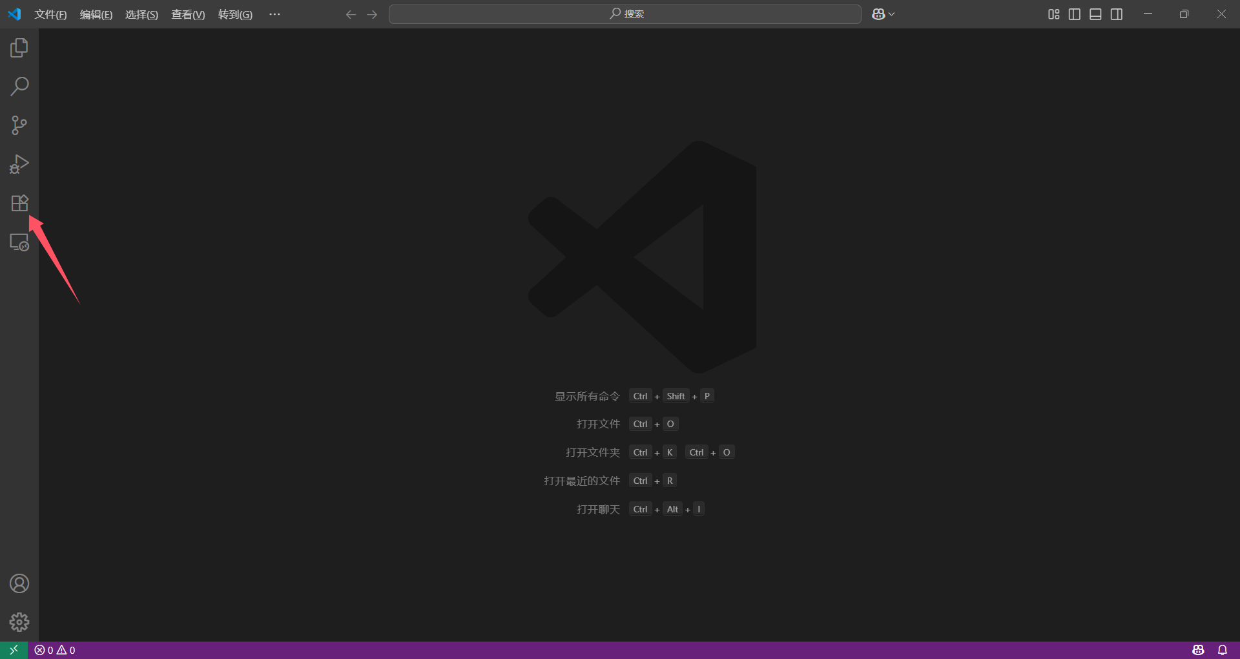Screen dimensions: 1240x659
Task: Click the Copilot icon in status bar
Action: tap(1198, 650)
